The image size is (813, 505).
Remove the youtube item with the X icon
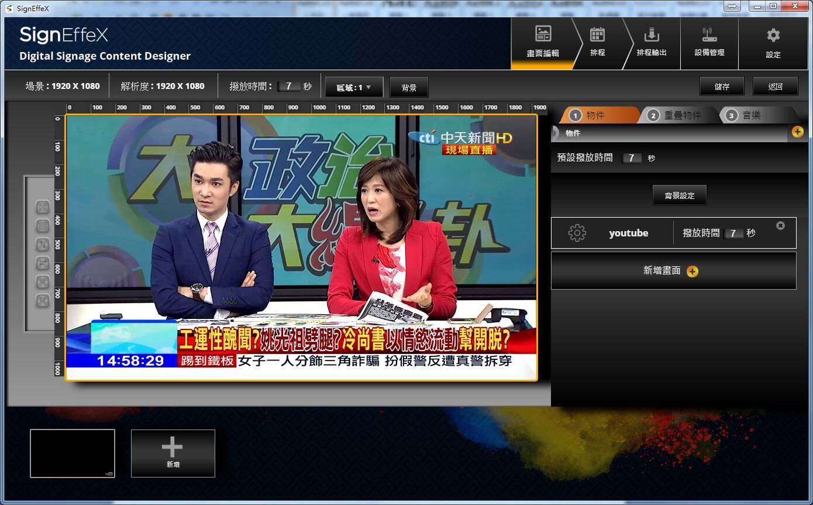[780, 225]
